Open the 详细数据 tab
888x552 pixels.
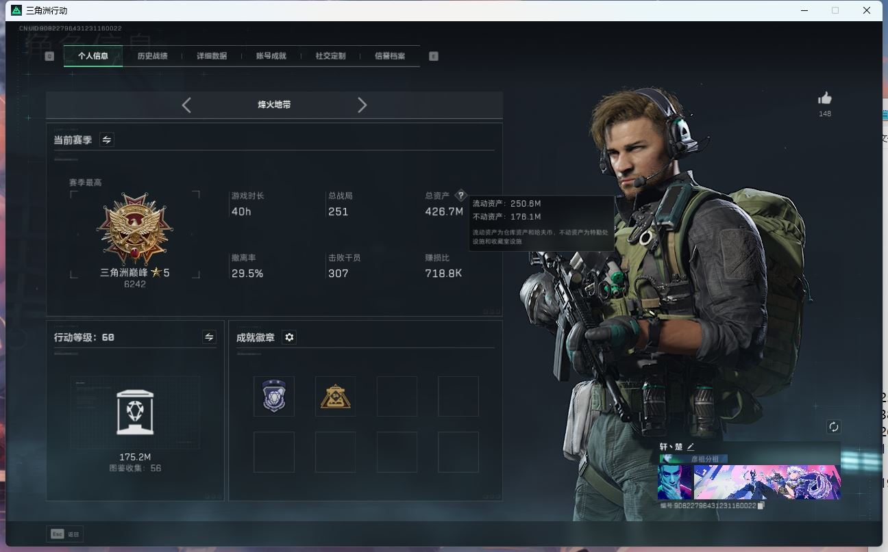(x=212, y=56)
